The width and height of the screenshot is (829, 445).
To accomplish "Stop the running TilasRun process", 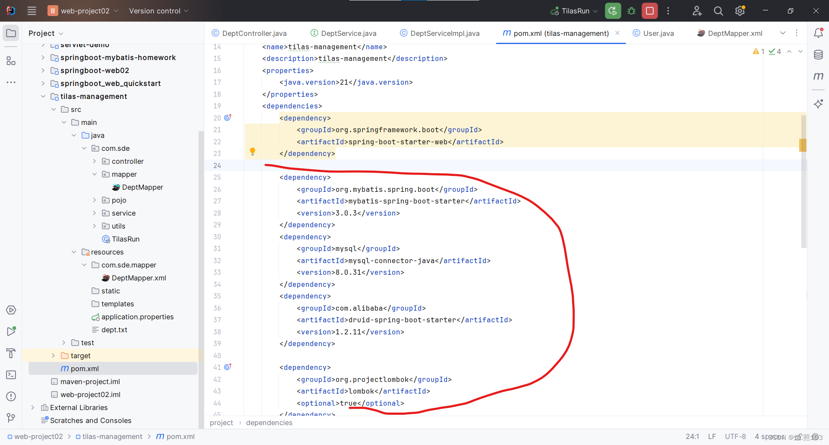I will tap(650, 11).
